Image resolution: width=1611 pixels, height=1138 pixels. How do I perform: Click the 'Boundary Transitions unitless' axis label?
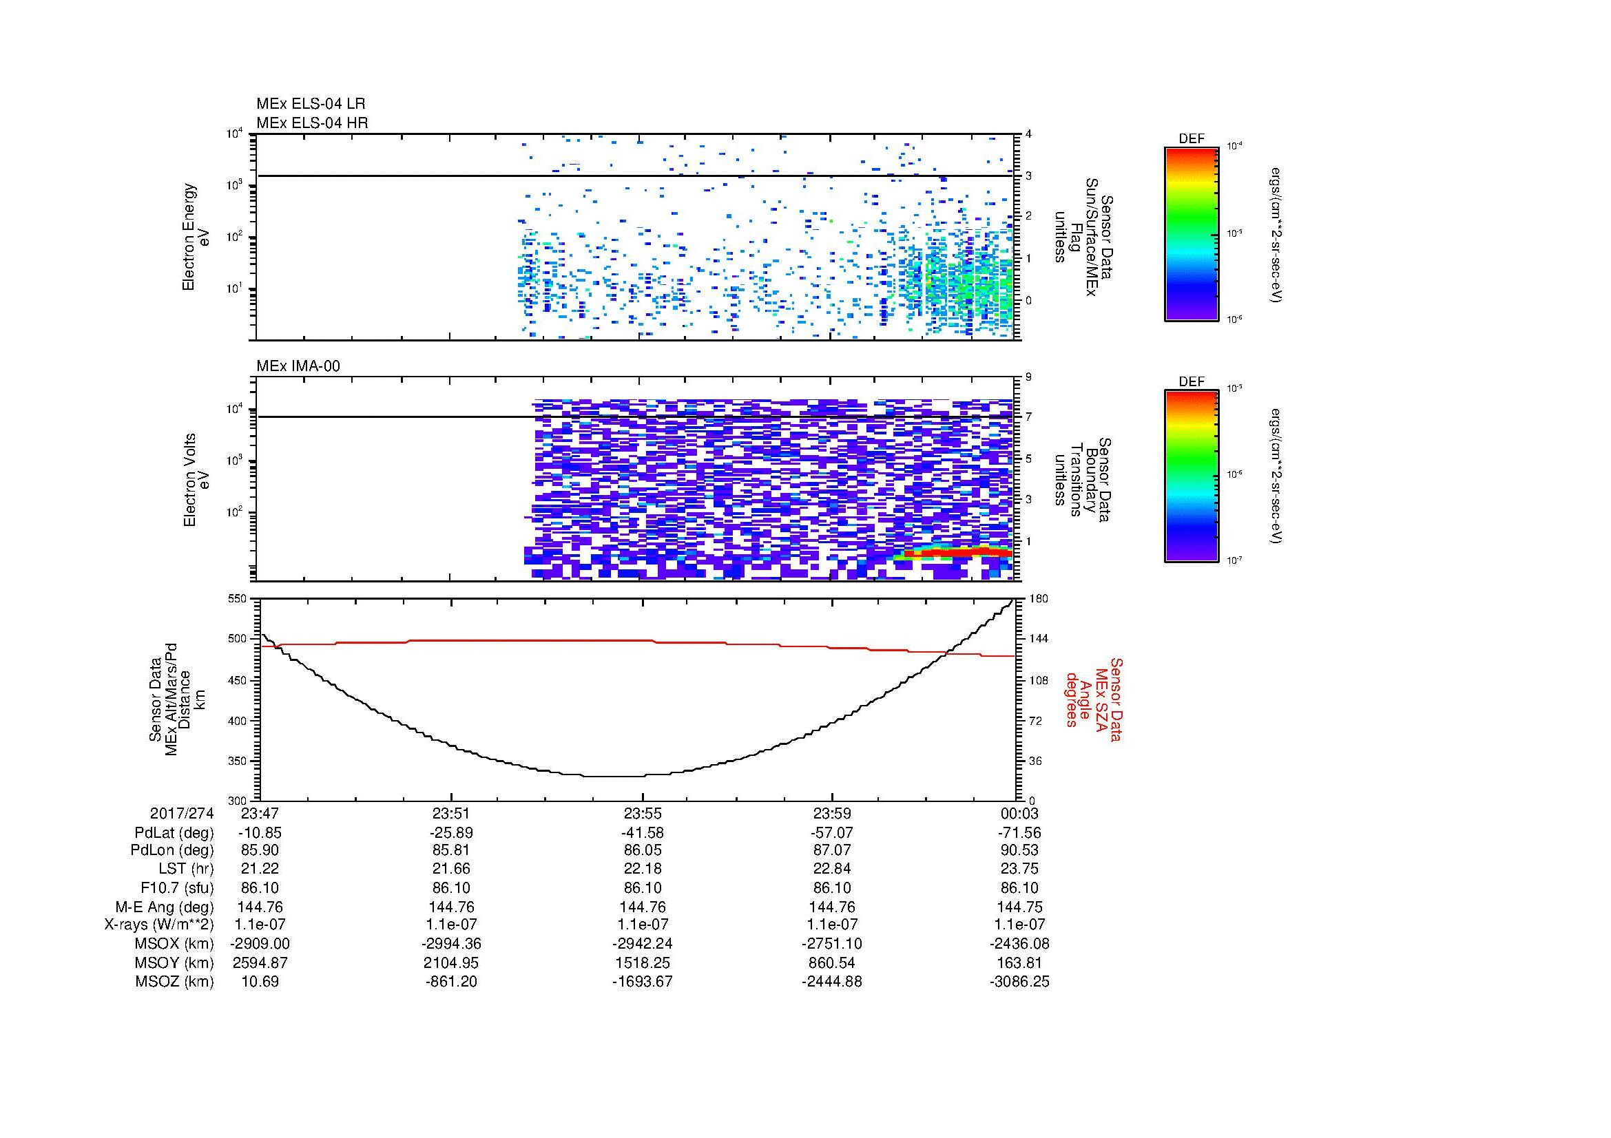1082,481
